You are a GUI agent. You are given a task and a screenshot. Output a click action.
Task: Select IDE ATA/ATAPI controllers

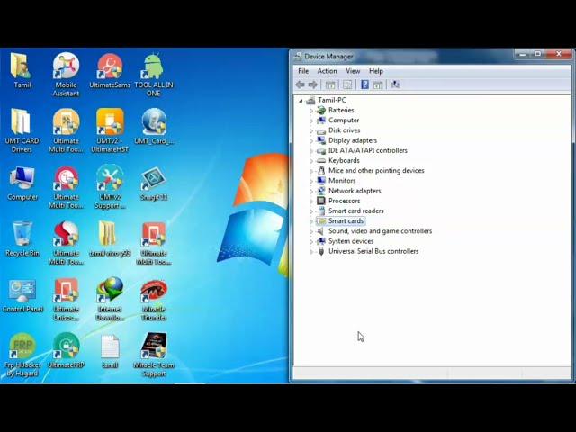coord(368,150)
